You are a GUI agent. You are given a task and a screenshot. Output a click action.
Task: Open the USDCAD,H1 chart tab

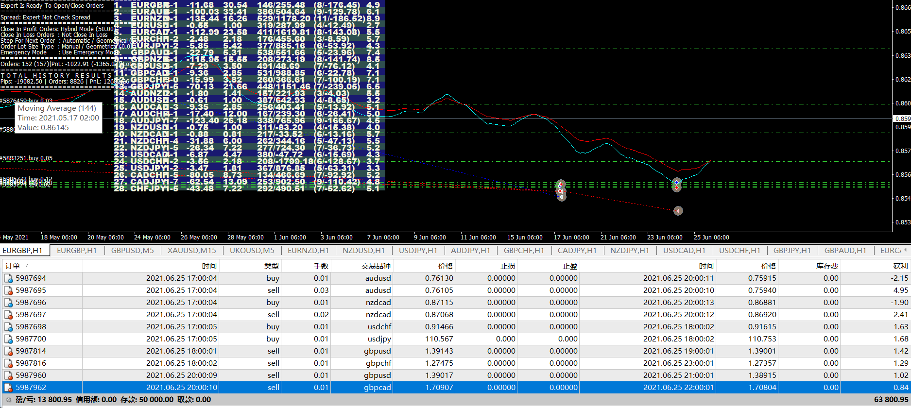click(x=684, y=251)
